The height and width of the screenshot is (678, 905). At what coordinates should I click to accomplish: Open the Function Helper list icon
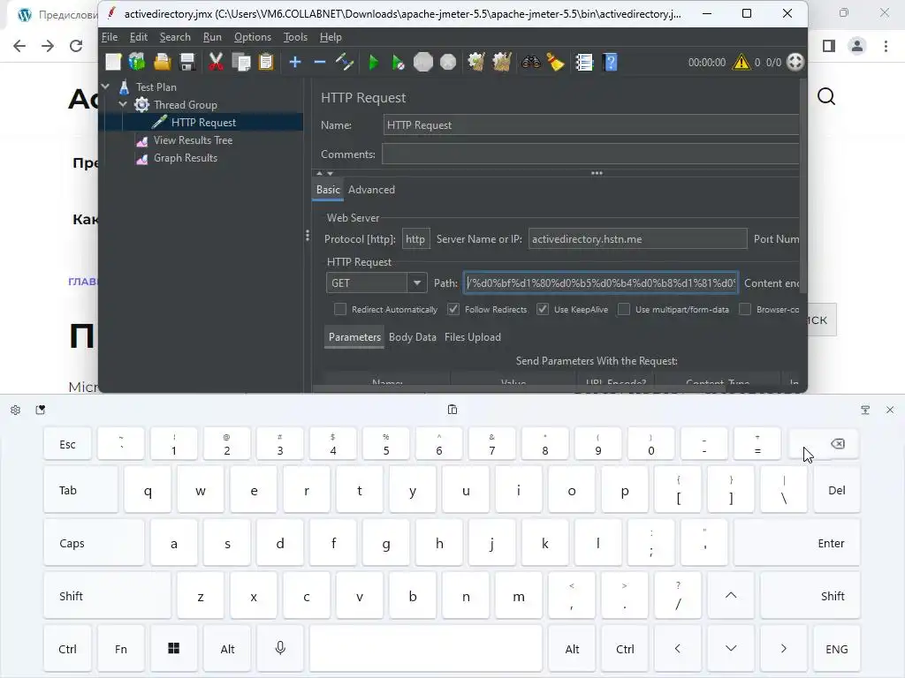(x=584, y=62)
